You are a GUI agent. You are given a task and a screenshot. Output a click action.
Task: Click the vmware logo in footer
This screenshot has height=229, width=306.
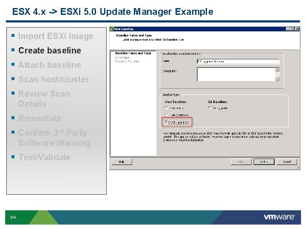(279, 217)
